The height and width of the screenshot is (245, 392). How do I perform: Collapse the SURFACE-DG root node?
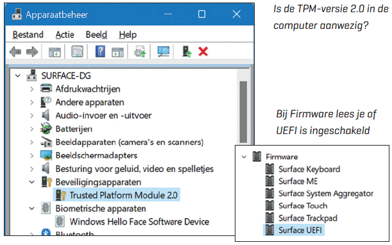18,76
